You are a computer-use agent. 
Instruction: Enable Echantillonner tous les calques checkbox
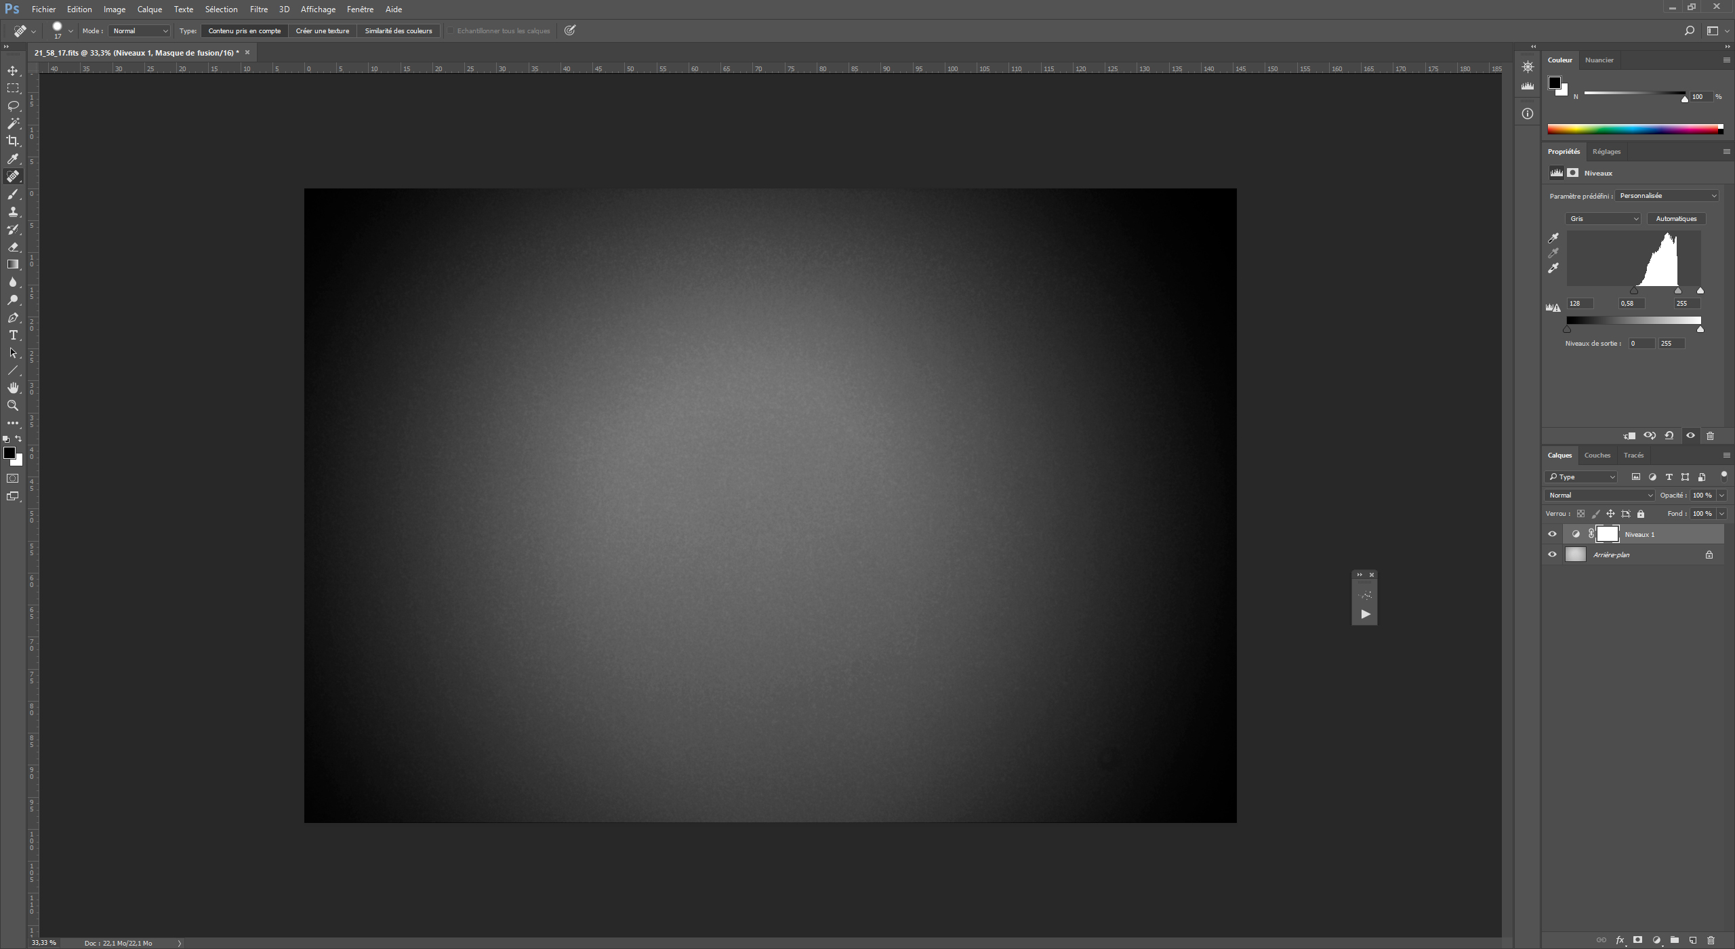point(450,31)
